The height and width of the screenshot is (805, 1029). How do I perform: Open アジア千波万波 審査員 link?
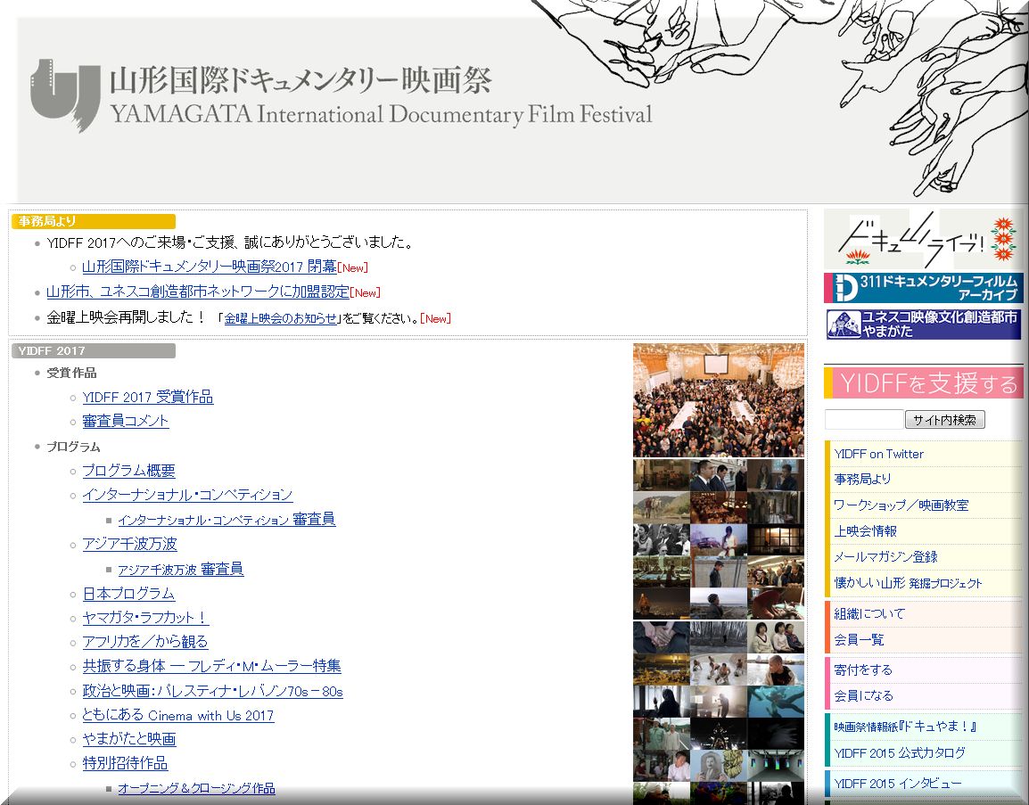180,569
